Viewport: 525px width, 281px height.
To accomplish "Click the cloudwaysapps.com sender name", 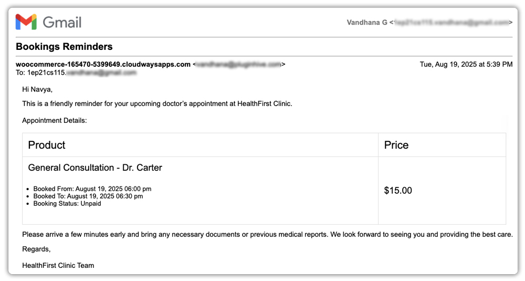I will pos(103,64).
